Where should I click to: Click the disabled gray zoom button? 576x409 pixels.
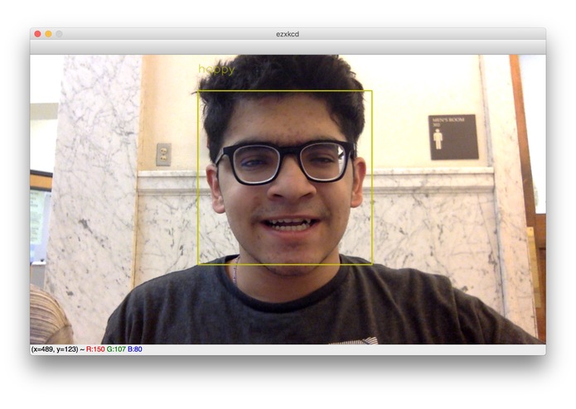pyautogui.click(x=59, y=34)
